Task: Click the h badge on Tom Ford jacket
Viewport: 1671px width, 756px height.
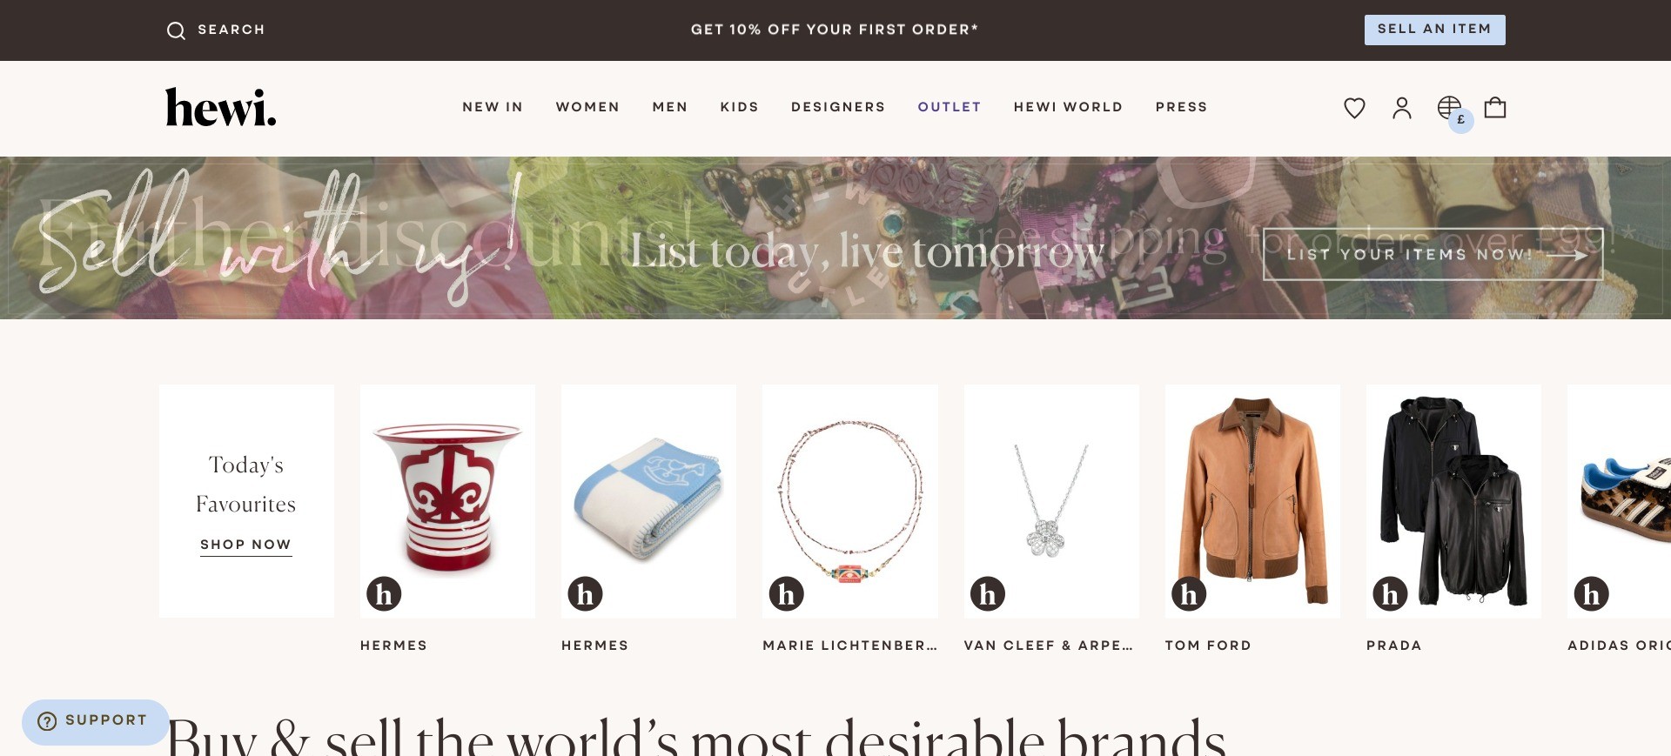Action: pos(1189,594)
